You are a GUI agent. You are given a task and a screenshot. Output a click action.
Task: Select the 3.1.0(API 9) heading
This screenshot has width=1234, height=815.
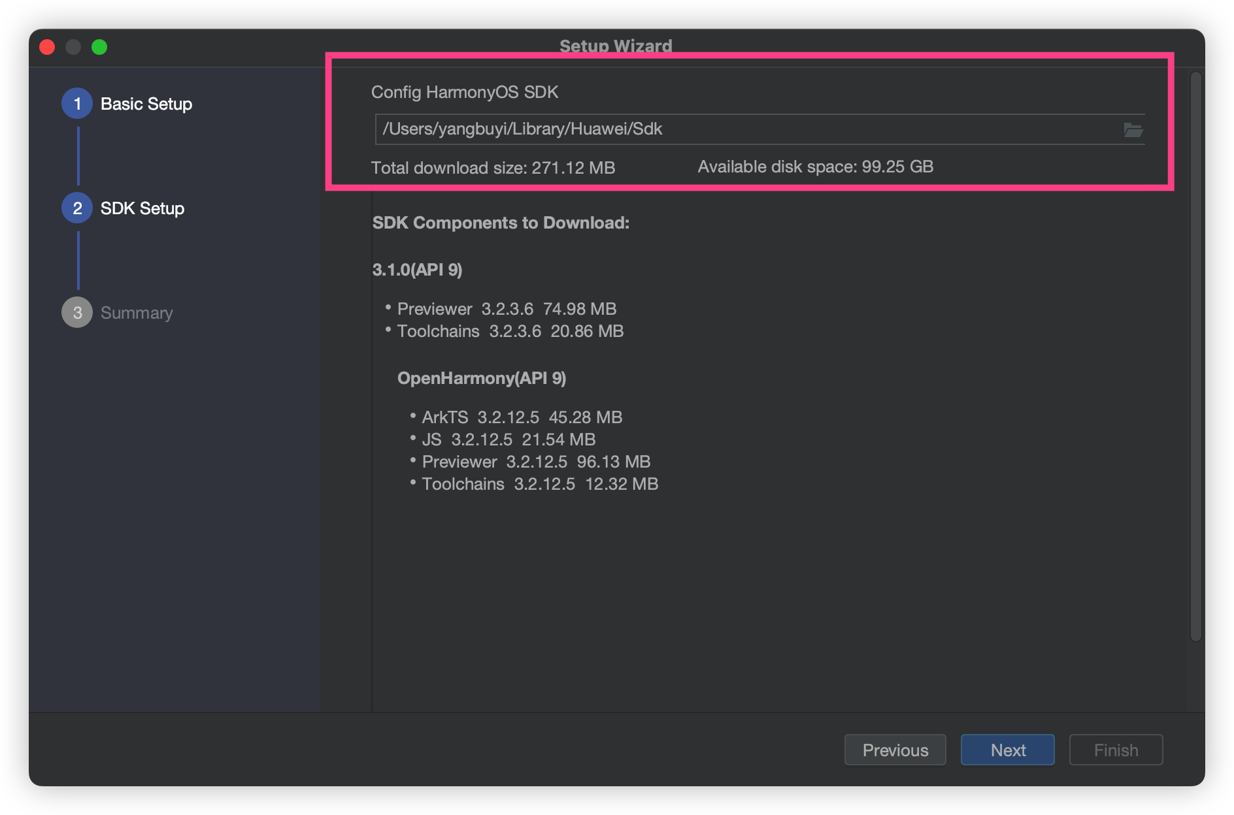(x=417, y=270)
